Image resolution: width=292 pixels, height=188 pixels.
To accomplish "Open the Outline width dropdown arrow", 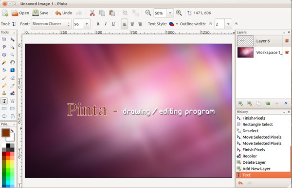I will click(x=228, y=24).
